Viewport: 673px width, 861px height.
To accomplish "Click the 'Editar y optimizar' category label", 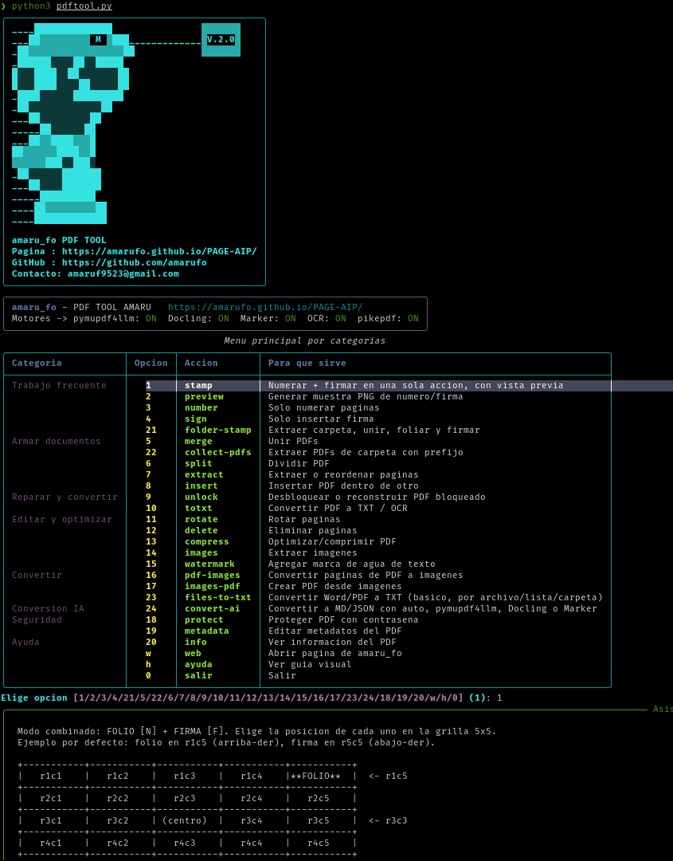I will click(62, 520).
